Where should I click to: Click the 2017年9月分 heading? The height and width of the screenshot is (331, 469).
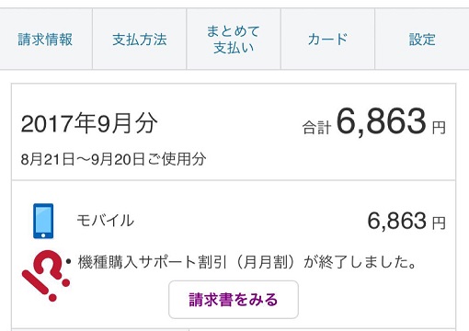point(89,123)
